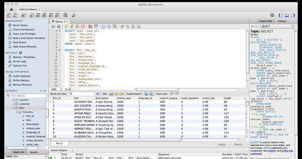Switch to Context Help tab

[x=266, y=21]
